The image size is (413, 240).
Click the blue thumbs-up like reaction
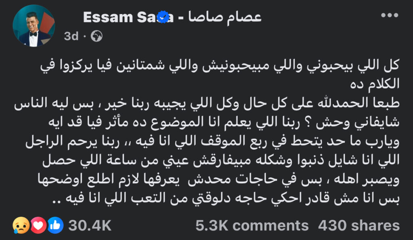[55, 225]
